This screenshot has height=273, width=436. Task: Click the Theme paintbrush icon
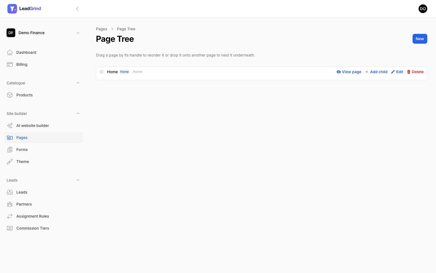pos(10,162)
